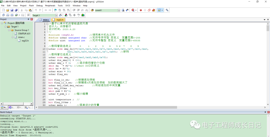Start the debug session icon

pyautogui.click(x=132, y=10)
